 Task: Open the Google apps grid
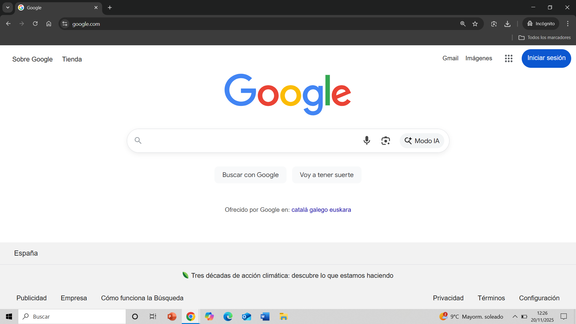[x=508, y=58]
